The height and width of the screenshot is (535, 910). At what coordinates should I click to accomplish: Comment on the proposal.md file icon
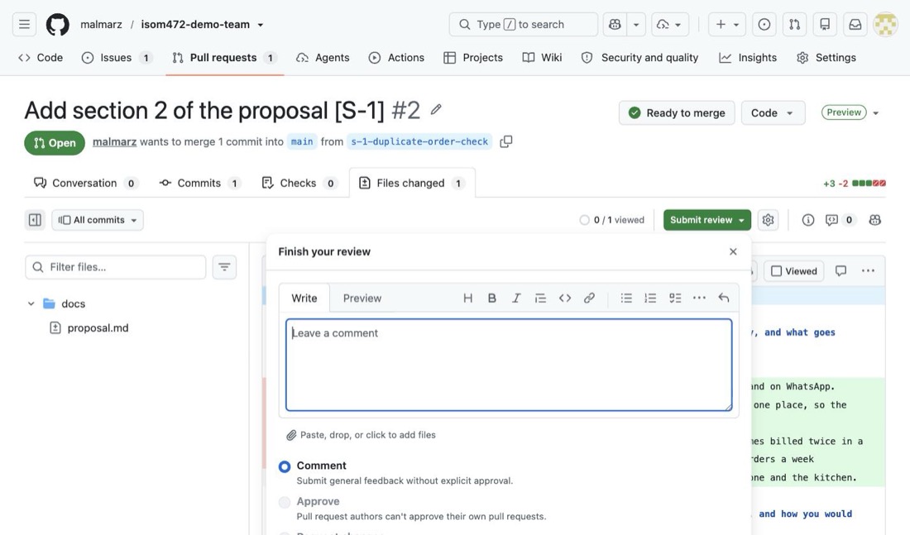pyautogui.click(x=841, y=271)
